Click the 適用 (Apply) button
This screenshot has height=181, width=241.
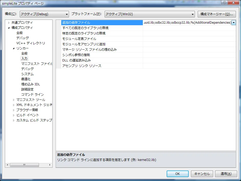pyautogui.click(x=226, y=174)
